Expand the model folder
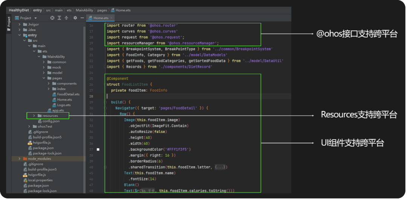This screenshot has width=407, height=200. click(x=44, y=73)
